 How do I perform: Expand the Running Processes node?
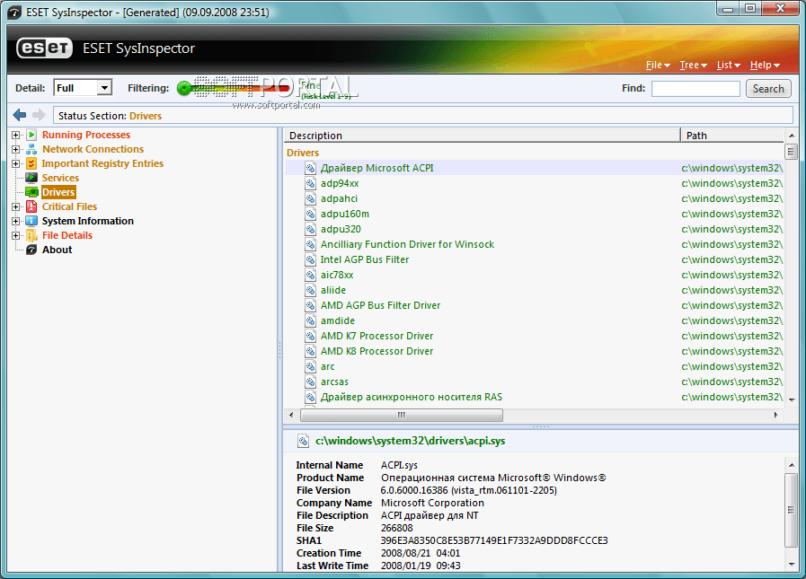(x=16, y=136)
